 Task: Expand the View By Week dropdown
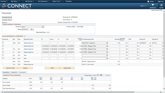[33, 27]
